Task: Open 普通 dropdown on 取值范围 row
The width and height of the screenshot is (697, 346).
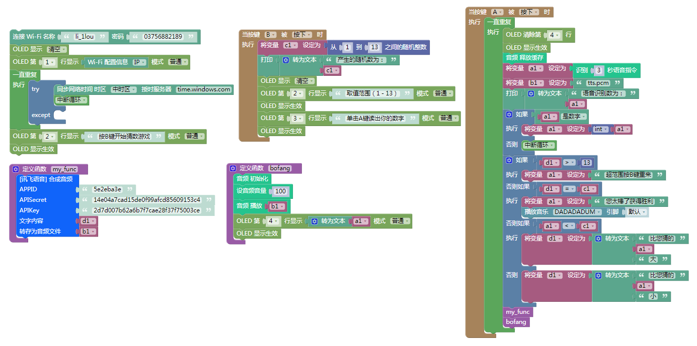Action: [443, 93]
